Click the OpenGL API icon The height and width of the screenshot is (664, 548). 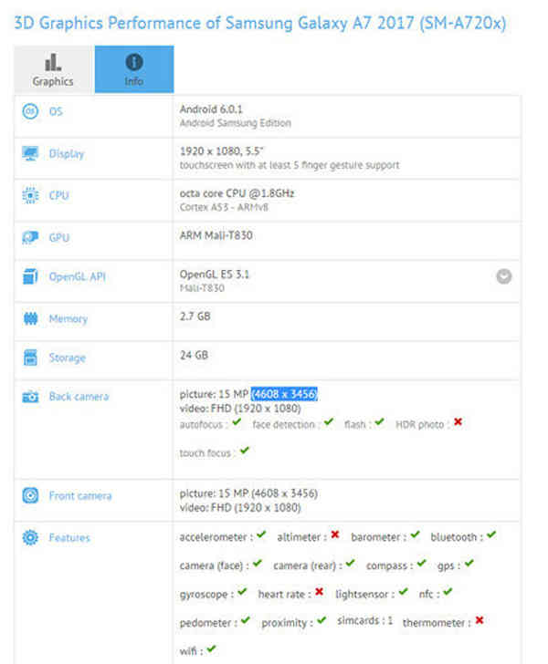pos(30,276)
